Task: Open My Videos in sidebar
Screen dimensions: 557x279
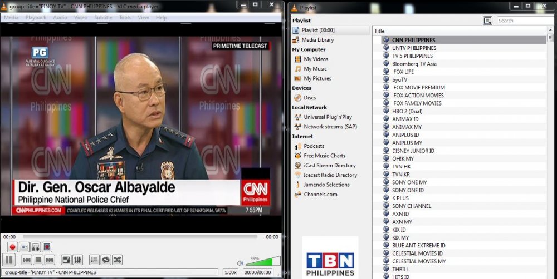Action: tap(316, 59)
